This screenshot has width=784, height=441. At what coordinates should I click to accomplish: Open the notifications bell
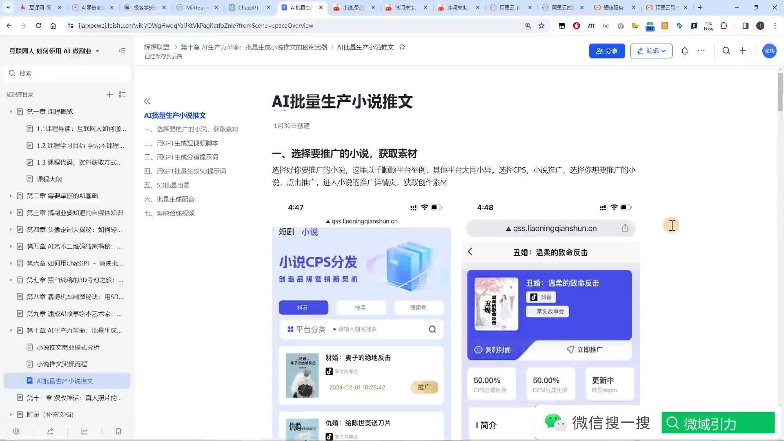pyautogui.click(x=685, y=51)
